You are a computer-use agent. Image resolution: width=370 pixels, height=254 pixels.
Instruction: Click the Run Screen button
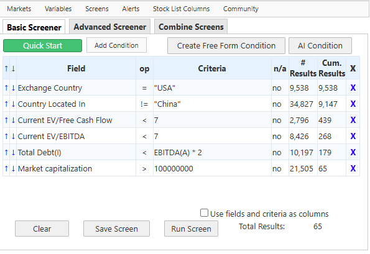[x=191, y=229]
